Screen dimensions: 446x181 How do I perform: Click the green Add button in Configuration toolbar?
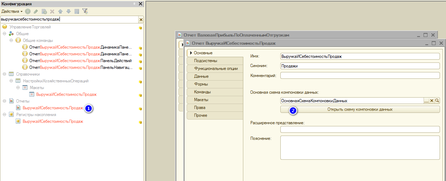click(x=28, y=11)
